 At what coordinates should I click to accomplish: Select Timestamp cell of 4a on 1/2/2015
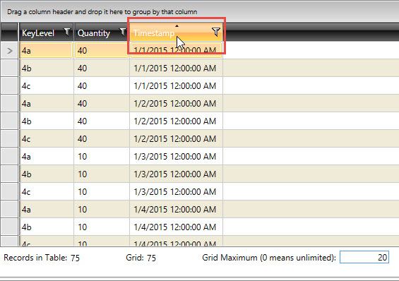(x=177, y=104)
